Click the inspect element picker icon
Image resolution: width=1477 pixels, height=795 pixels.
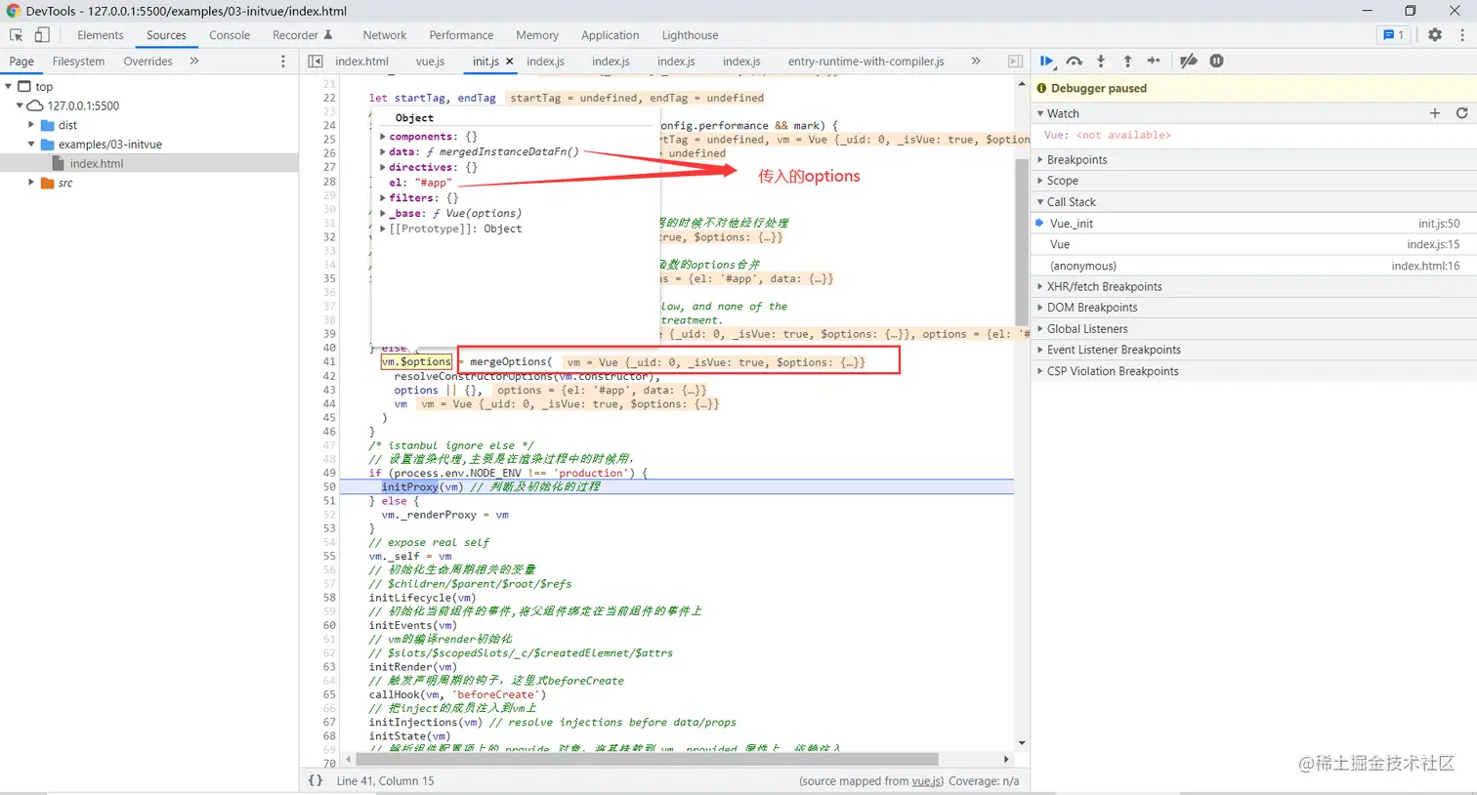(17, 35)
